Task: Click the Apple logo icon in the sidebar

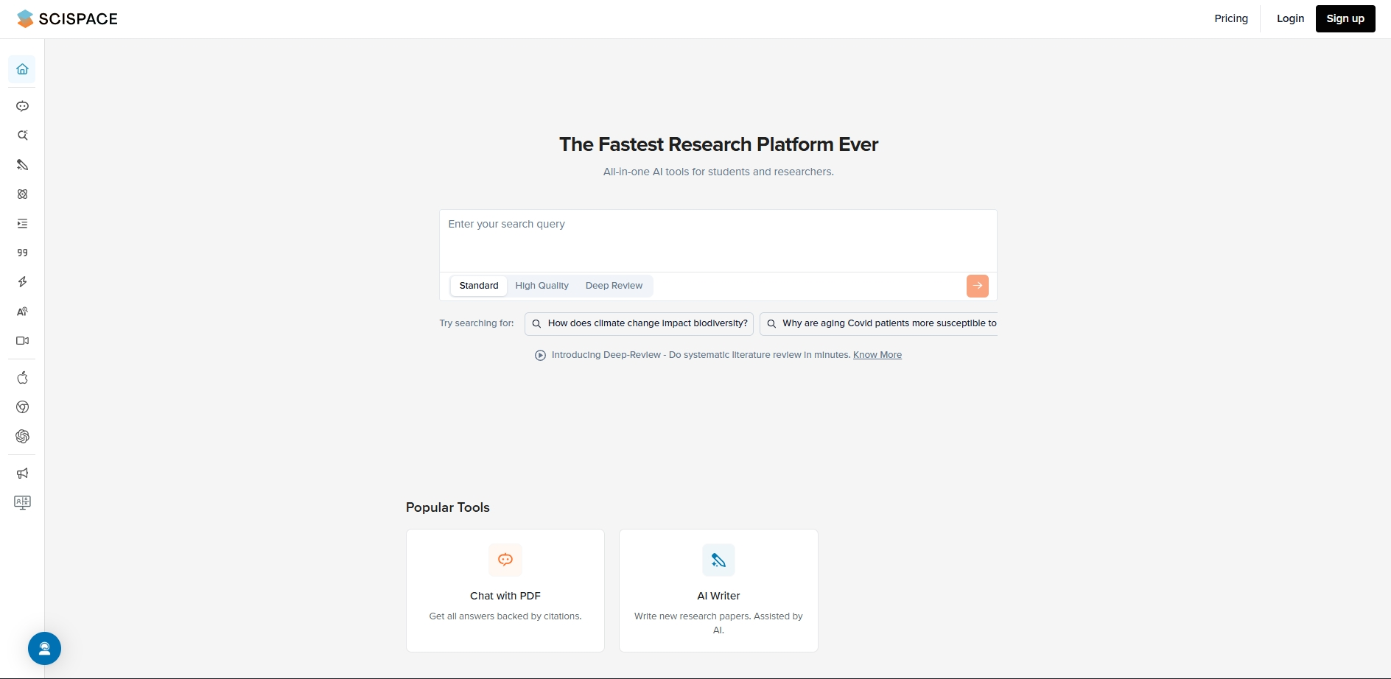Action: pyautogui.click(x=22, y=378)
